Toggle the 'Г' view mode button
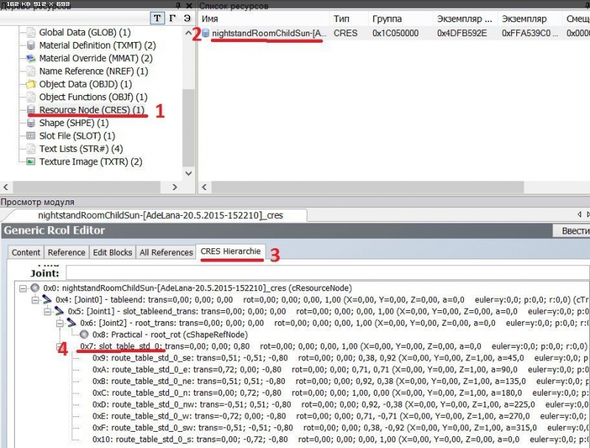 click(173, 18)
